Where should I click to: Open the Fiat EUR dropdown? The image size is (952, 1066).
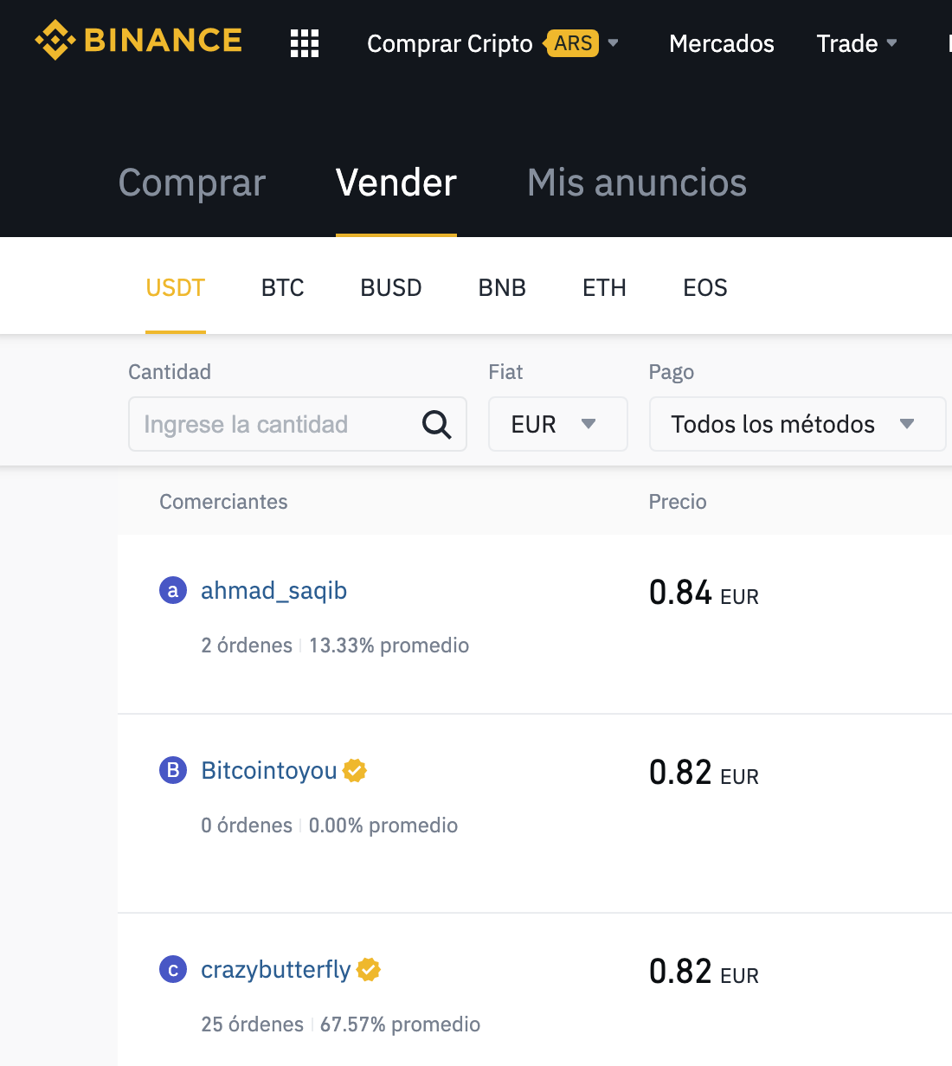click(x=557, y=424)
